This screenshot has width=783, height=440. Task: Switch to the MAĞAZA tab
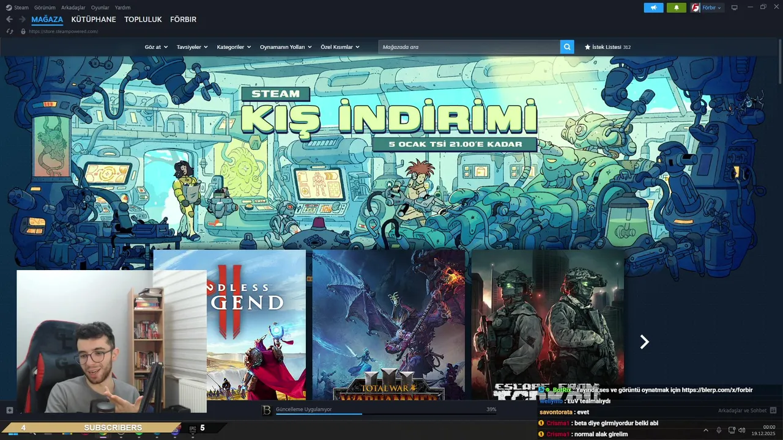[x=47, y=20]
